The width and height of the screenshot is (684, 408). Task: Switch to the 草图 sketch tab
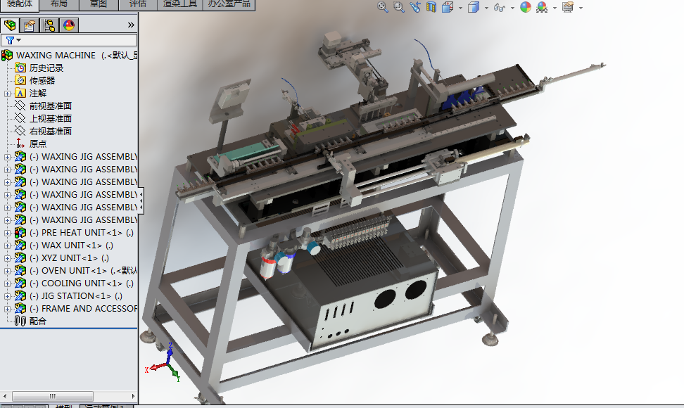(99, 4)
